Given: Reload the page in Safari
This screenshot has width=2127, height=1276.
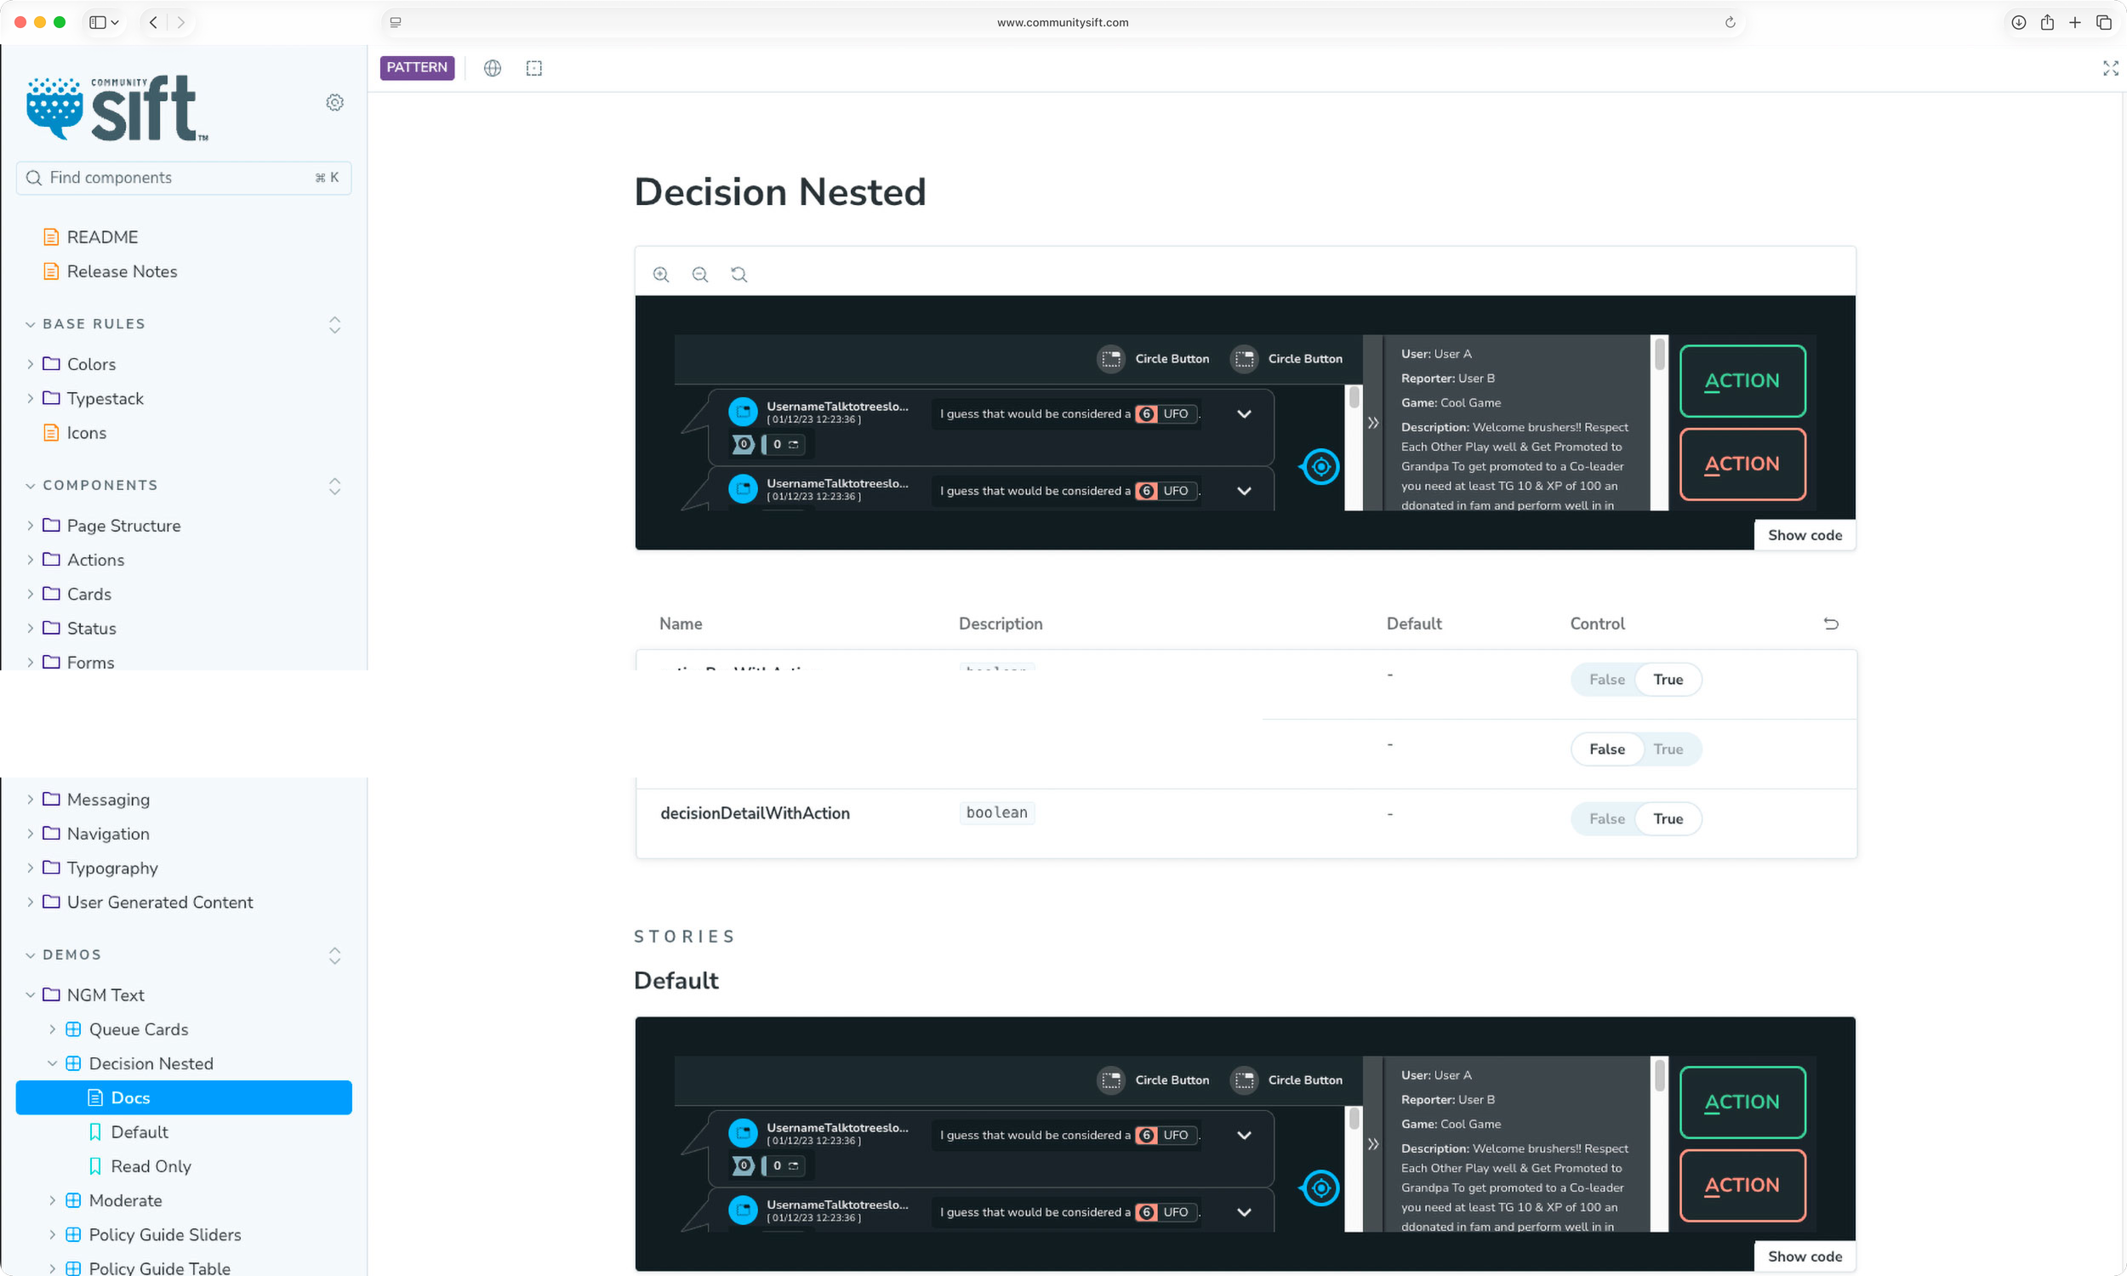Looking at the screenshot, I should (x=1730, y=22).
